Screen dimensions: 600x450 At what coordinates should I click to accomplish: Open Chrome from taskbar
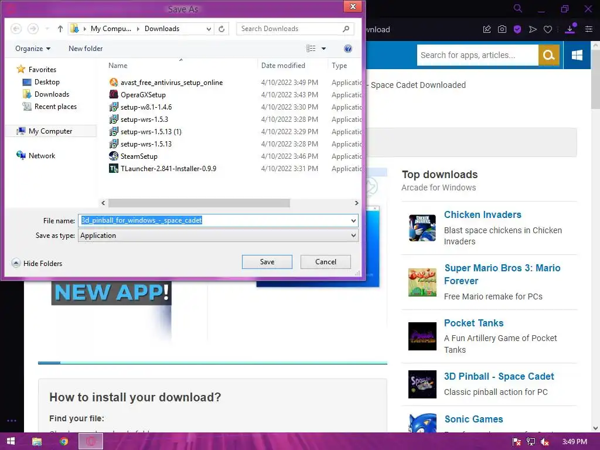tap(64, 442)
